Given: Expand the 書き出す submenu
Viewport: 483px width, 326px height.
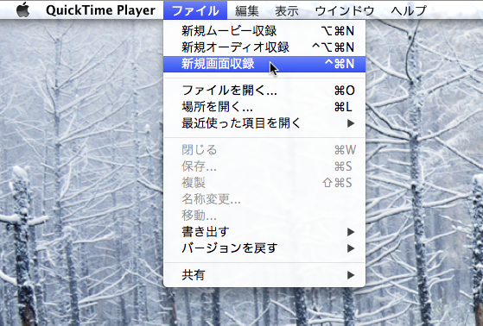Looking at the screenshot, I should 264,232.
